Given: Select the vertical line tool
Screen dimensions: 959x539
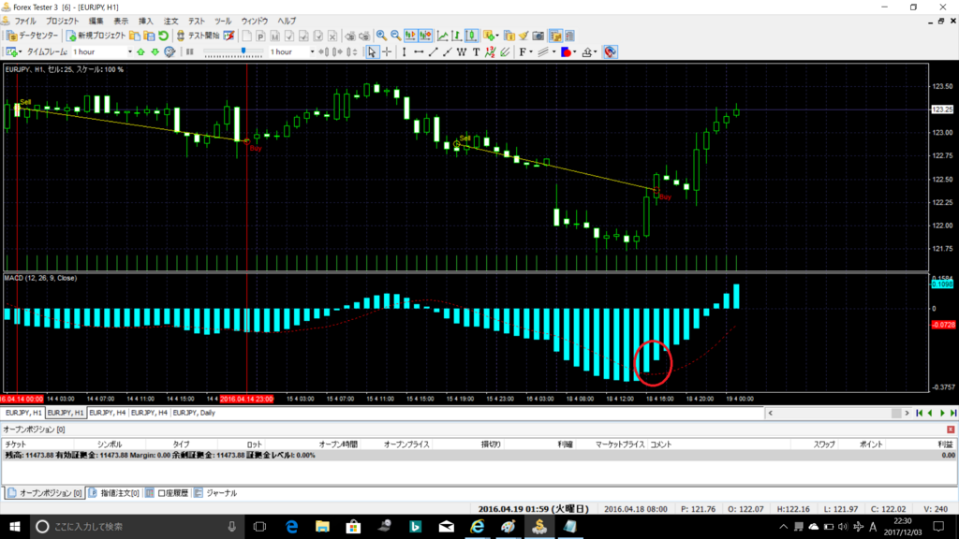Looking at the screenshot, I should click(x=404, y=52).
